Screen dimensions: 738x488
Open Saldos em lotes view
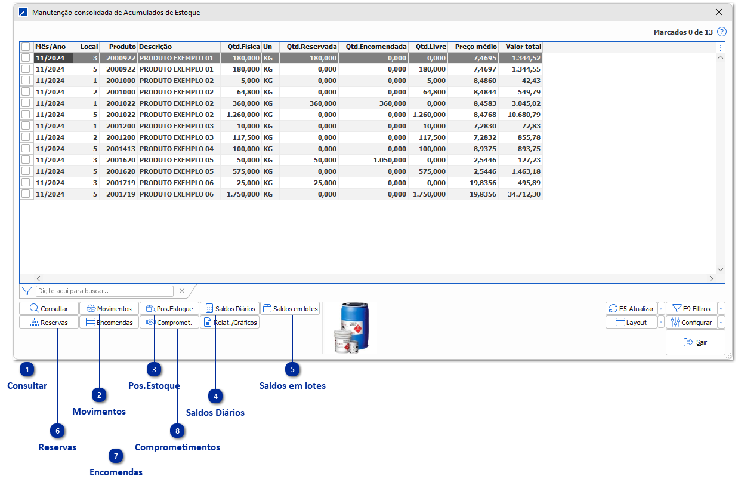pos(290,309)
